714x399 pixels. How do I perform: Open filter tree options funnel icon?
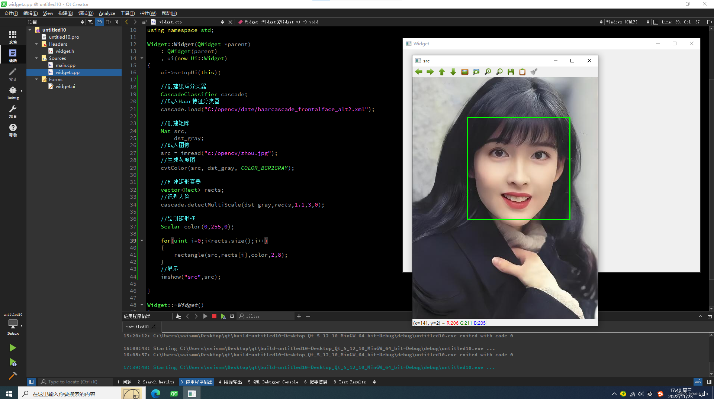[x=90, y=22]
